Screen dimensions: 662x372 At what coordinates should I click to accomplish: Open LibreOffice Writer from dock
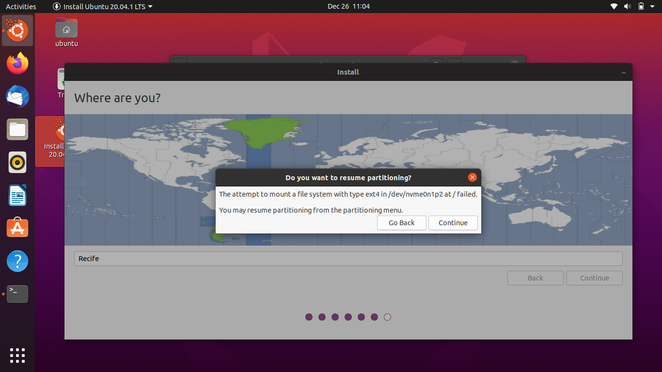pos(17,195)
